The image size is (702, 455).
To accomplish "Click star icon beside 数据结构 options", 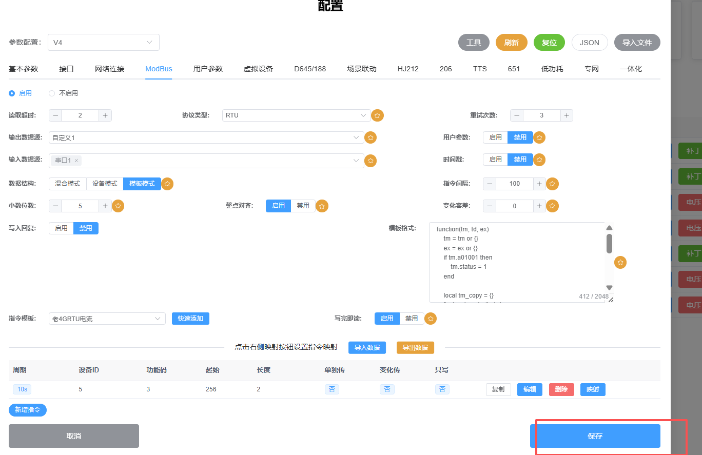I will [167, 184].
